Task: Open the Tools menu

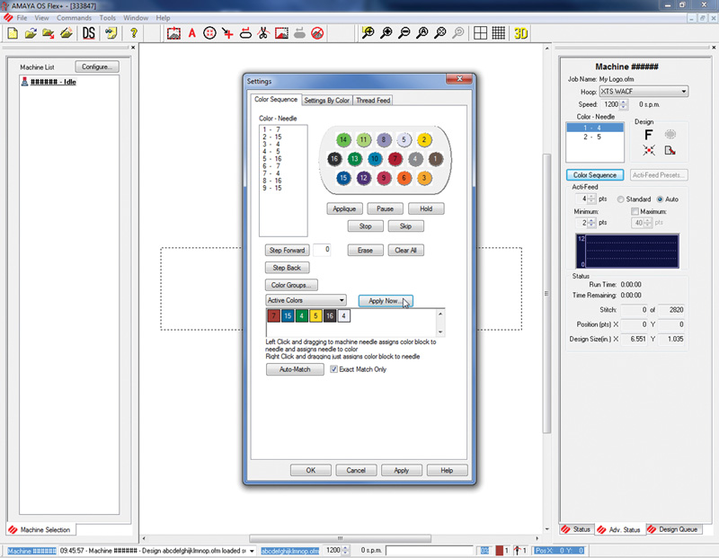Action: click(x=107, y=18)
